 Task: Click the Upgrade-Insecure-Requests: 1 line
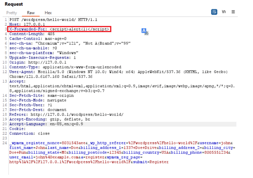tap(43, 58)
